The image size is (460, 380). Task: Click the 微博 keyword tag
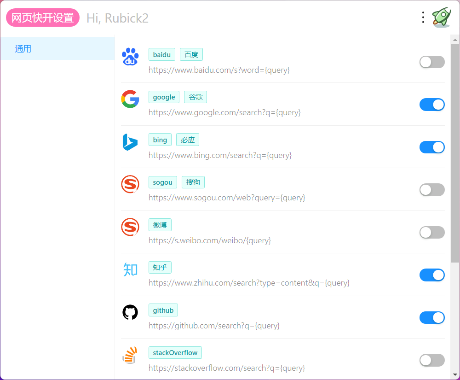(160, 225)
